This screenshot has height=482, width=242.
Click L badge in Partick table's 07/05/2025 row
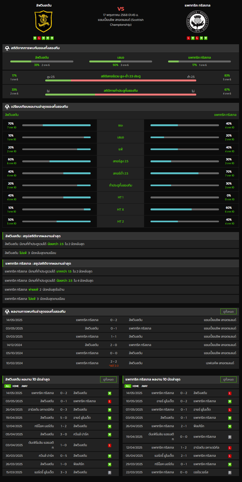230,410
